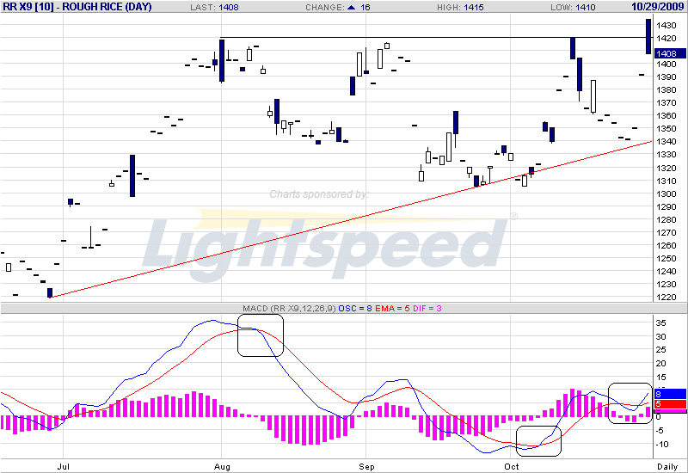Click the 1420 price axis label
This screenshot has height=473, width=688.
666,38
